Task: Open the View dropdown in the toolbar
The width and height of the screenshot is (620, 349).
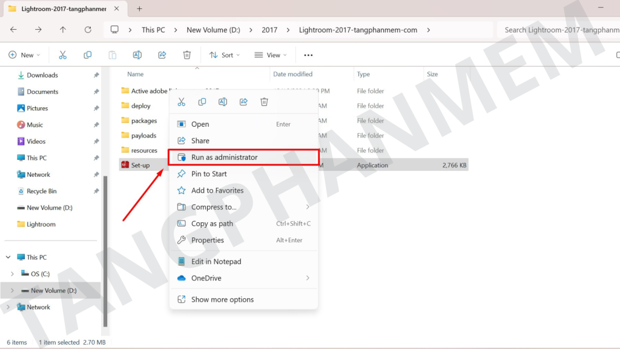Action: (x=270, y=55)
